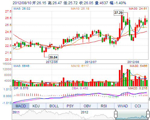Click the left range slider handle
150x120 pixels.
point(116,114)
